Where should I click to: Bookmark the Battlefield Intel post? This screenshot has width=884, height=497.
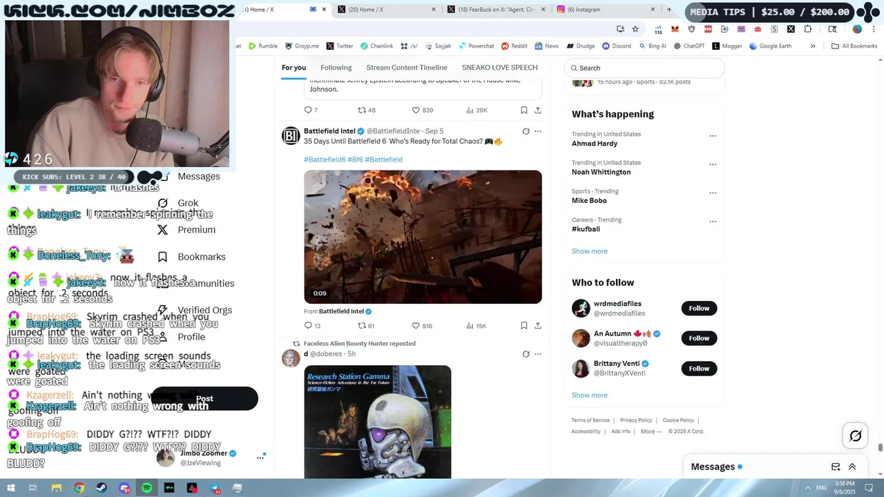click(x=524, y=326)
